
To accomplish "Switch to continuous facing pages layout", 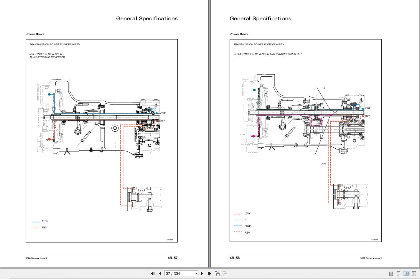I will (414, 274).
